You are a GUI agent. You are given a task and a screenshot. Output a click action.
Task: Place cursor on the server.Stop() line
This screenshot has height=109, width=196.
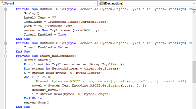pos(37,102)
